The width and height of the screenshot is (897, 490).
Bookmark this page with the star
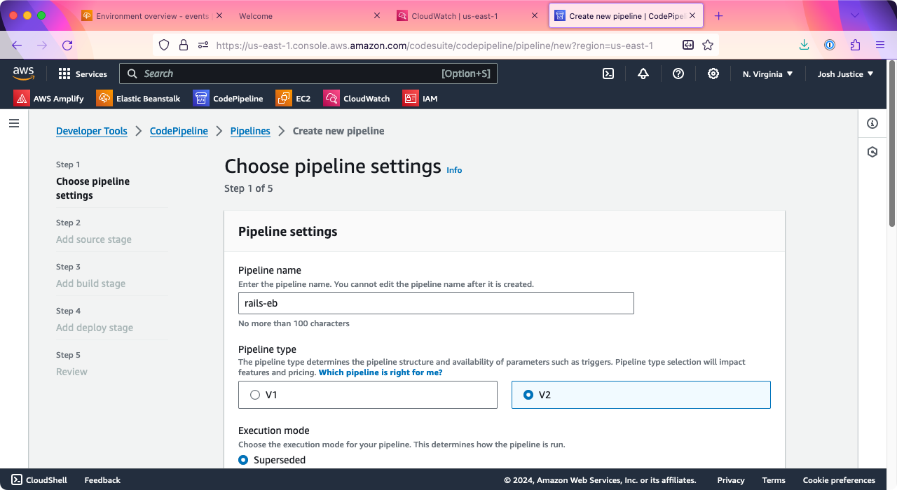tap(708, 45)
